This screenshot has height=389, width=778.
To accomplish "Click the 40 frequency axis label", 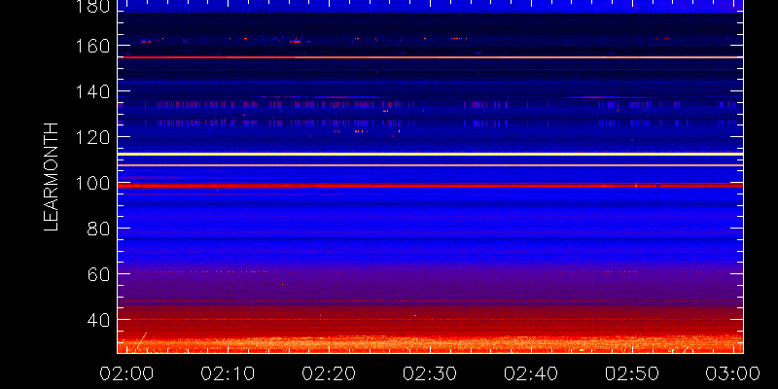I will (98, 320).
